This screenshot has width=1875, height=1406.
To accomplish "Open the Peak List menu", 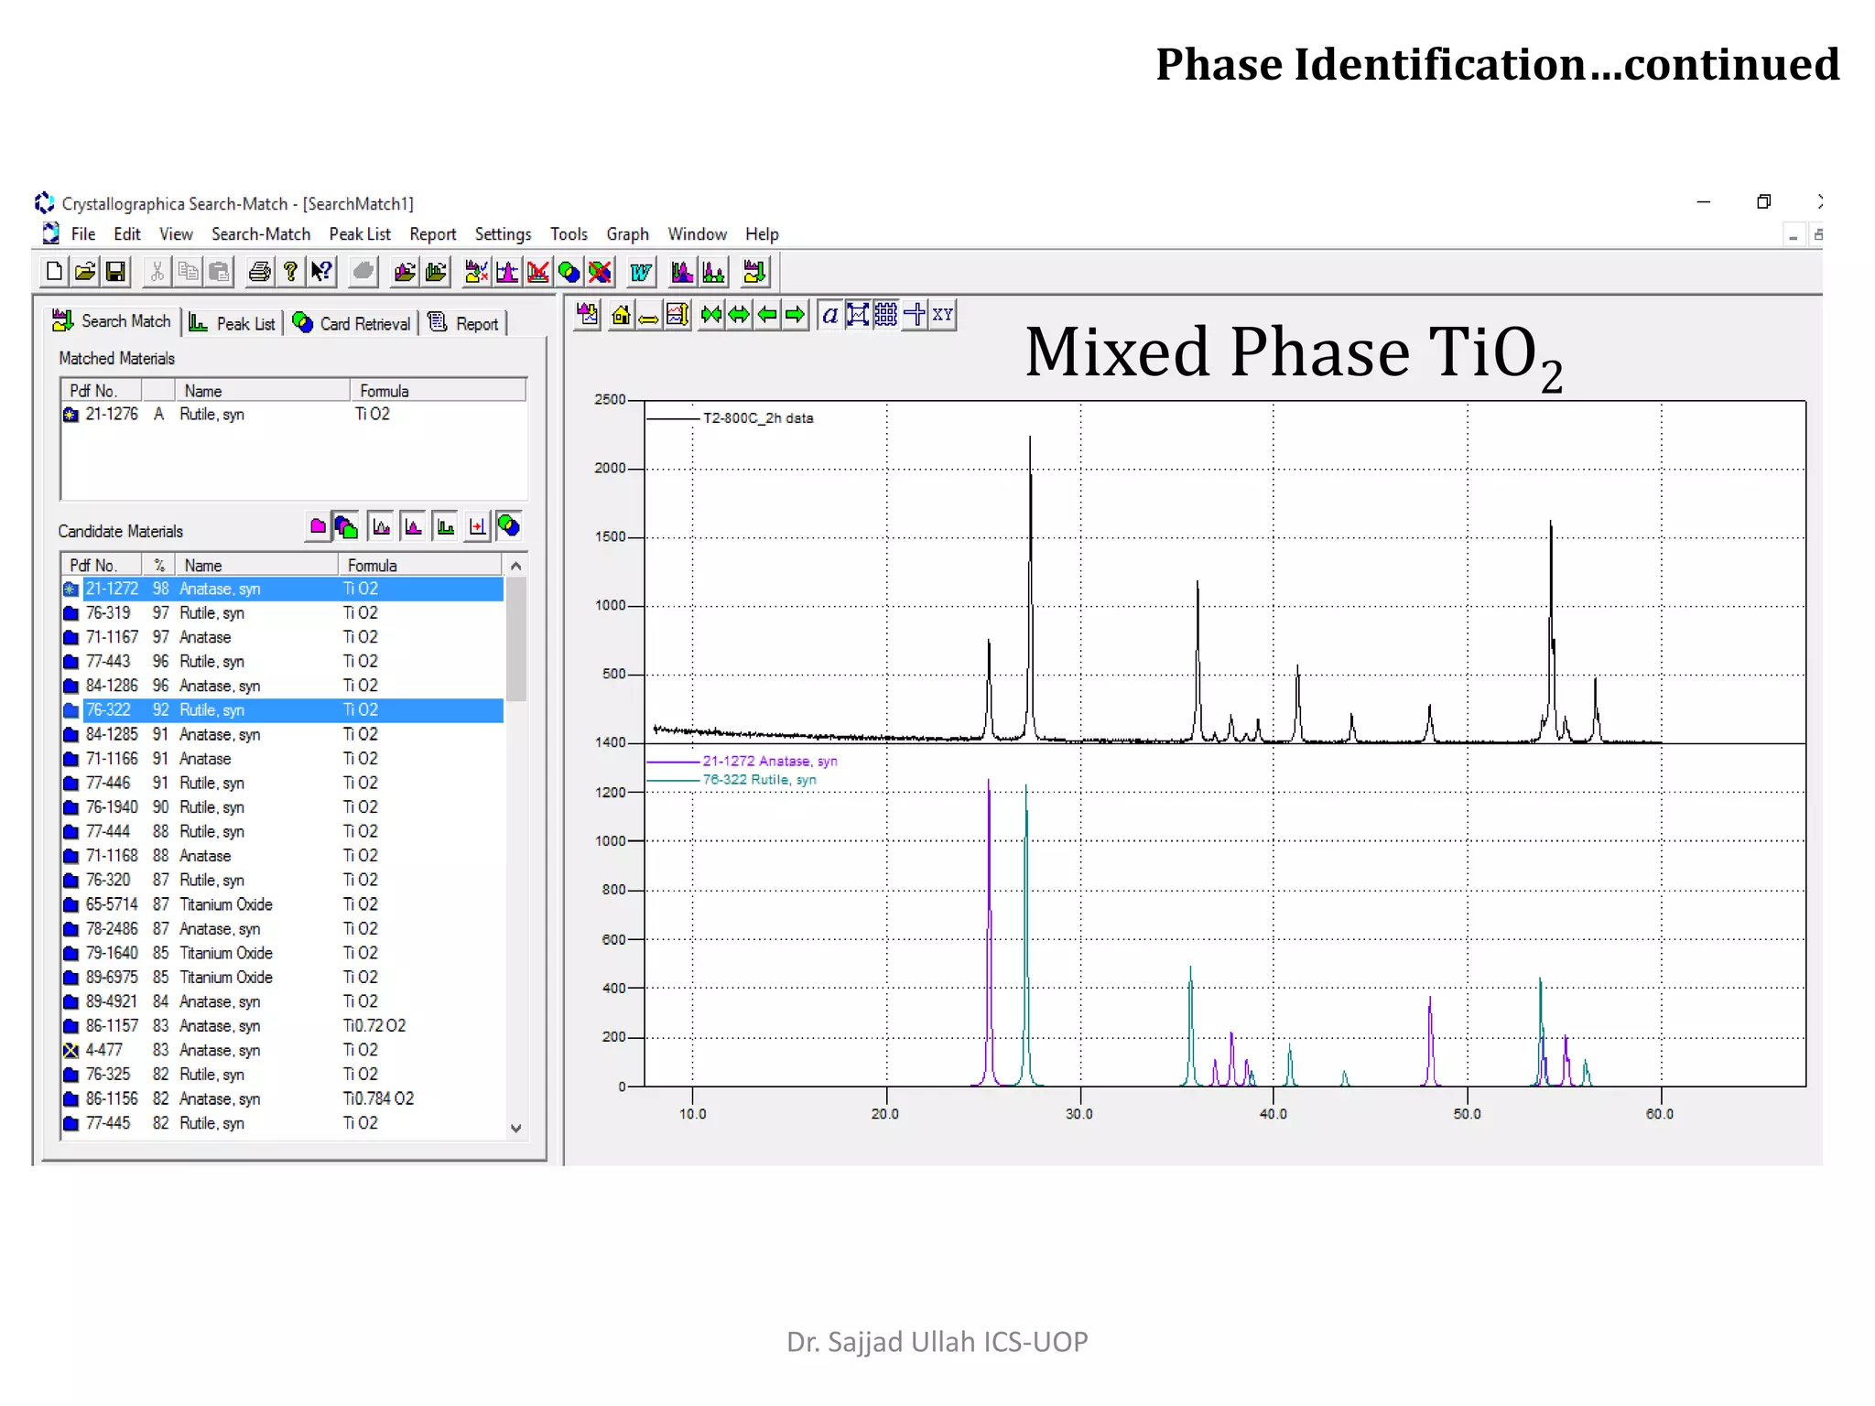I will [360, 234].
